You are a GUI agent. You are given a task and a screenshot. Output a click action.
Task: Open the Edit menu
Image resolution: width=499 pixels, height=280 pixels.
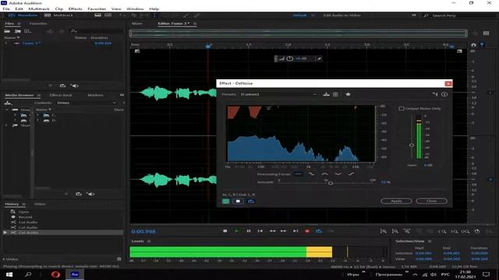(x=19, y=9)
